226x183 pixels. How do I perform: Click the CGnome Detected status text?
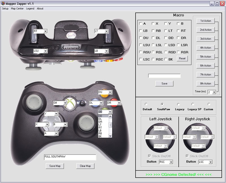[x=179, y=175]
